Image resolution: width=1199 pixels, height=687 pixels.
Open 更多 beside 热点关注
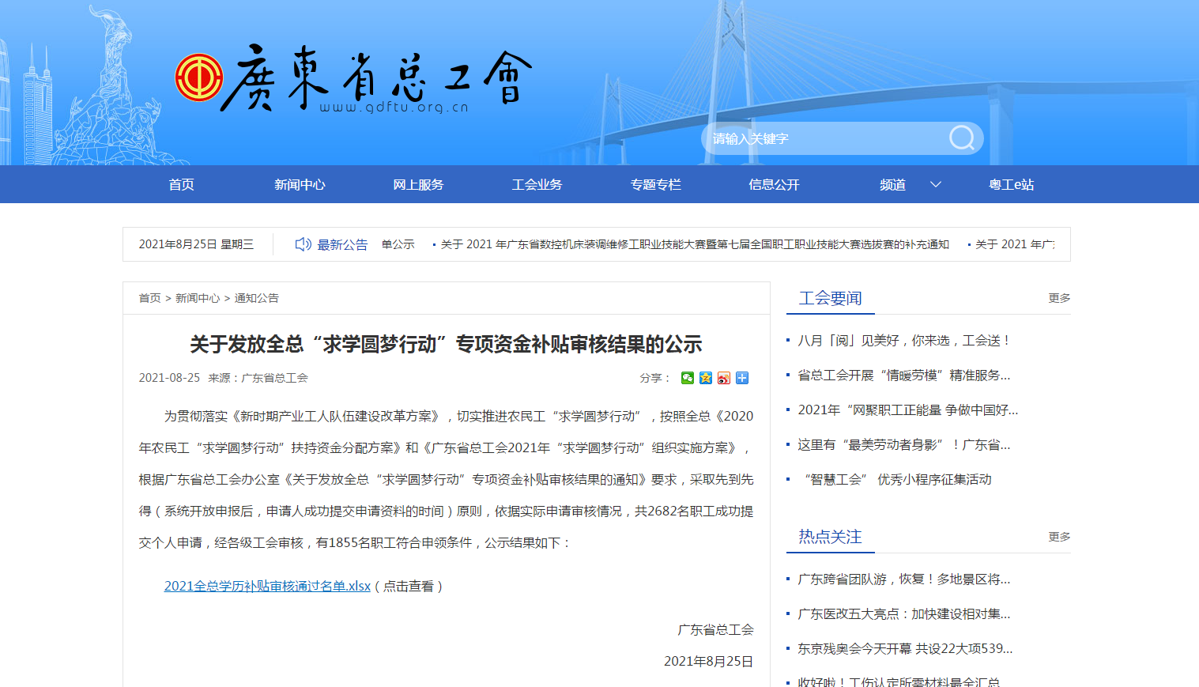pyautogui.click(x=1059, y=537)
